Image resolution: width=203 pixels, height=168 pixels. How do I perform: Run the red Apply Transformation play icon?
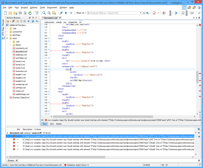click(164, 13)
